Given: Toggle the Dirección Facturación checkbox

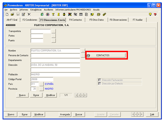Looking at the screenshot, I should click(99, 80).
